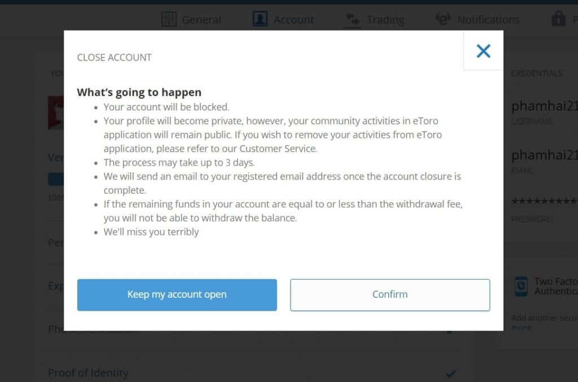Close the Close Account dialog with X
Image resolution: width=578 pixels, height=382 pixels.
coord(483,51)
